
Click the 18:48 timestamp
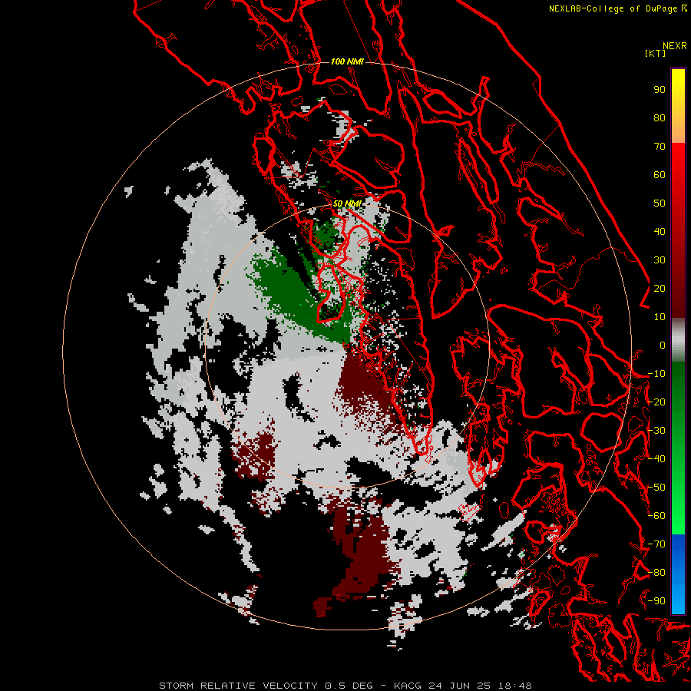click(x=515, y=686)
